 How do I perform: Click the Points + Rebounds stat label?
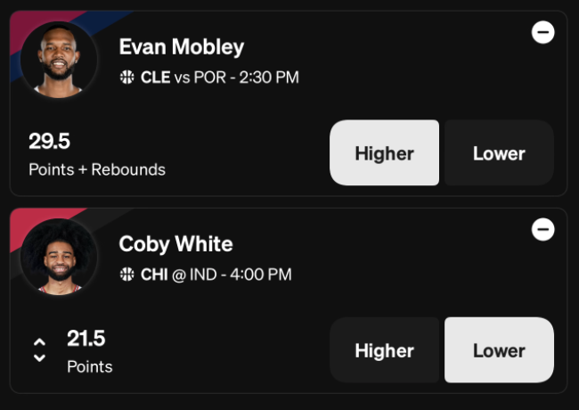click(x=97, y=170)
